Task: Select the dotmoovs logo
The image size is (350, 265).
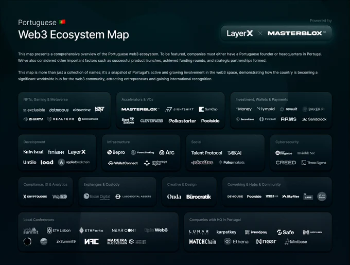Action: pos(59,110)
